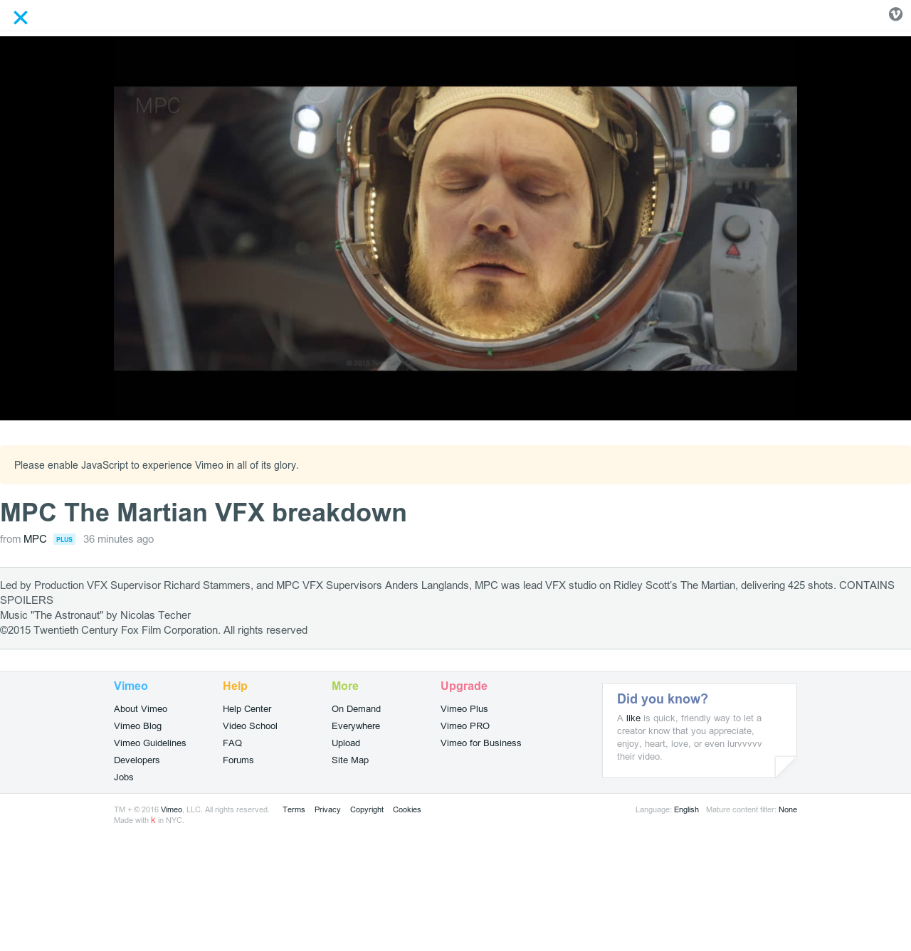
Task: Click the ©2015 Twentieth Century Fox line
Action: point(154,630)
